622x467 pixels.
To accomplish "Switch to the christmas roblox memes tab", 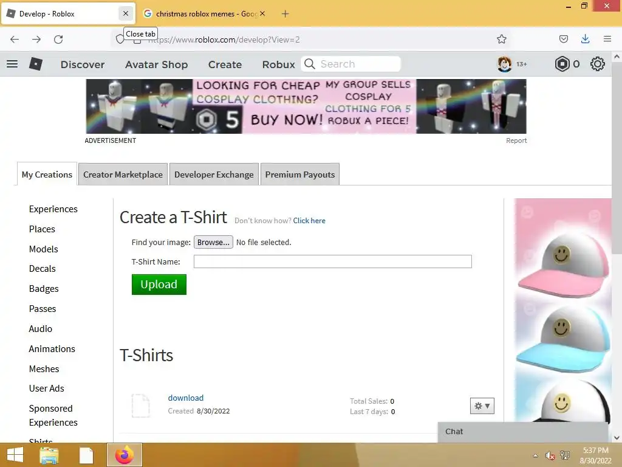I will 204,14.
